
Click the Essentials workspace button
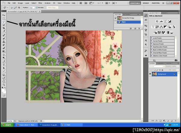click(x=135, y=3)
